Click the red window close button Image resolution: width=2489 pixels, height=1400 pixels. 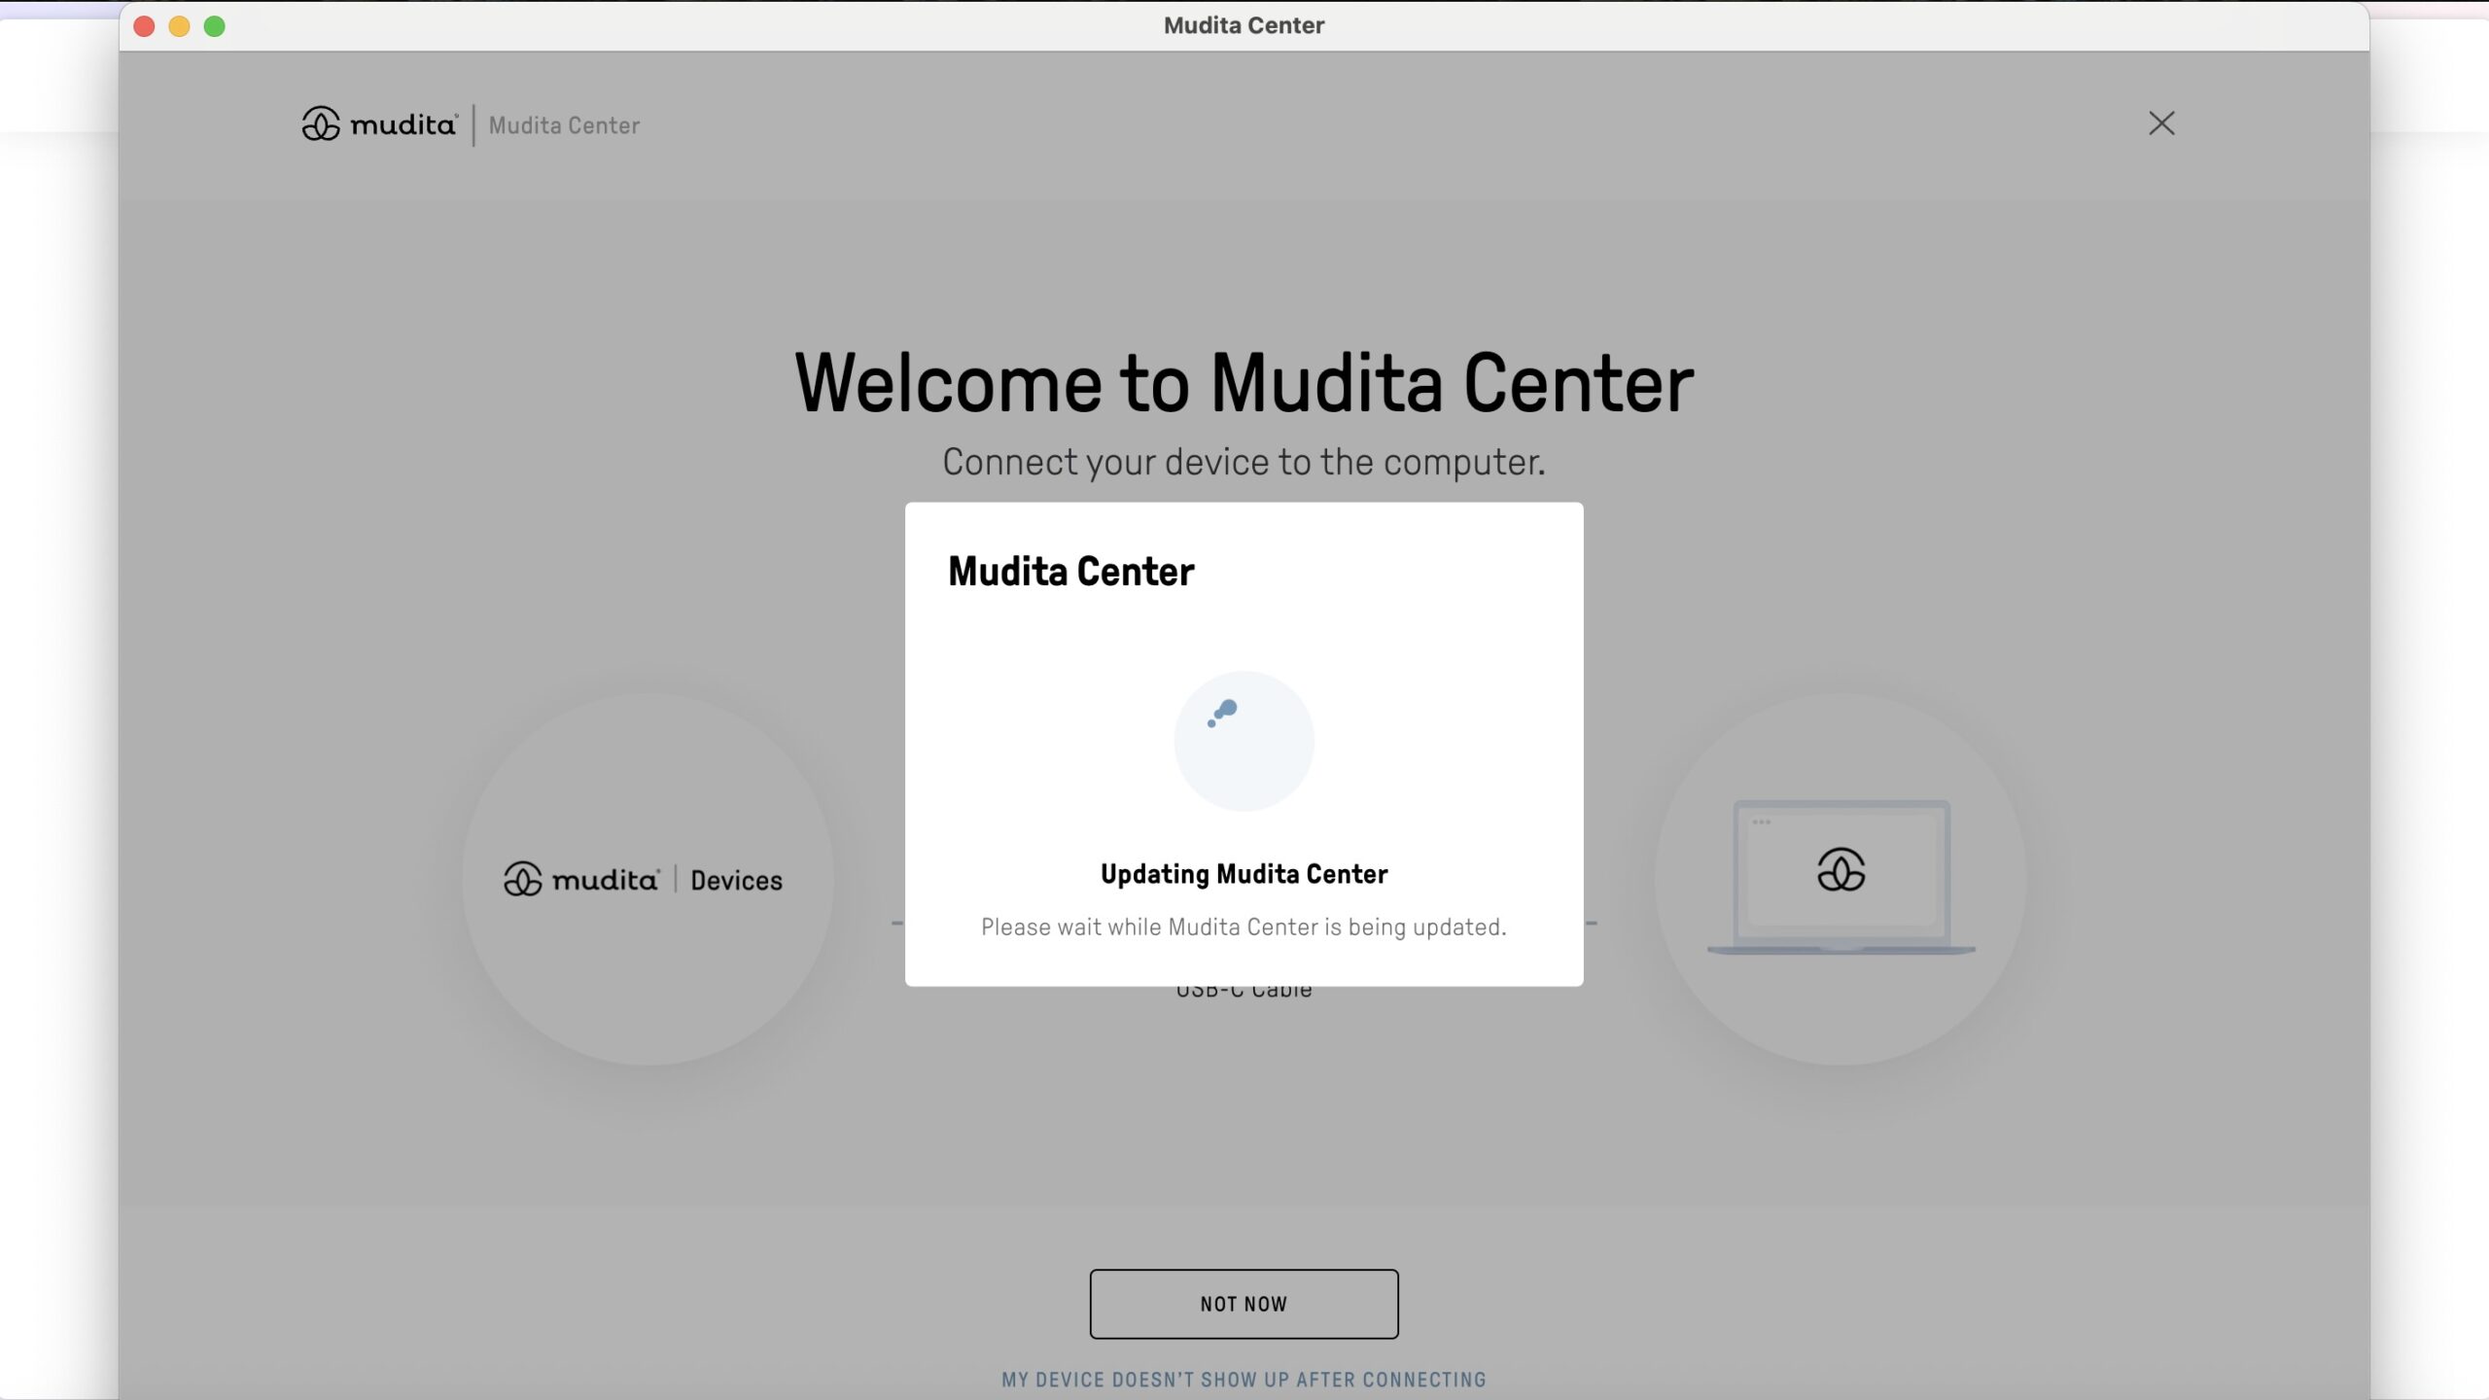144,26
